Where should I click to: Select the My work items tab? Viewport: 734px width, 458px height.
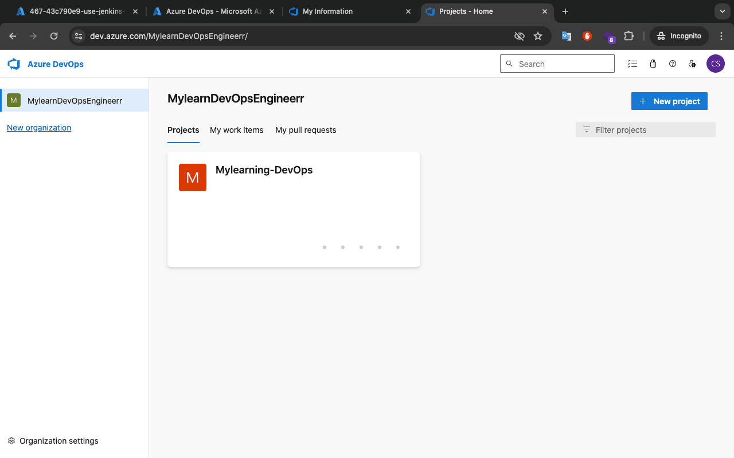tap(237, 131)
